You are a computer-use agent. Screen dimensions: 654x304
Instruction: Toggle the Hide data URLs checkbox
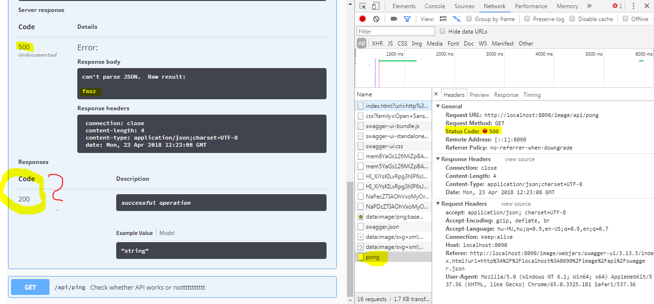click(x=442, y=31)
